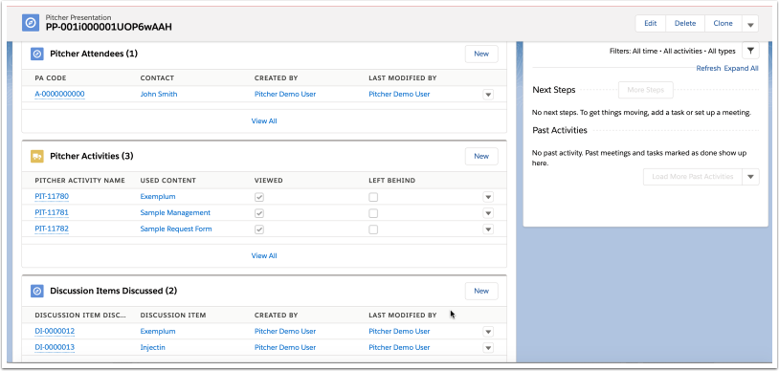Toggle Viewed checkbox for PIT-11781

(259, 213)
